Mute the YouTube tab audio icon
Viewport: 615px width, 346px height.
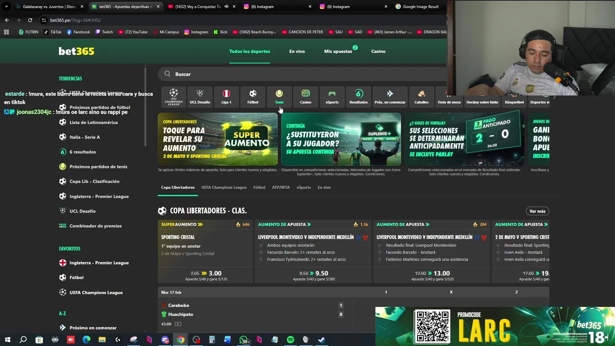(226, 7)
